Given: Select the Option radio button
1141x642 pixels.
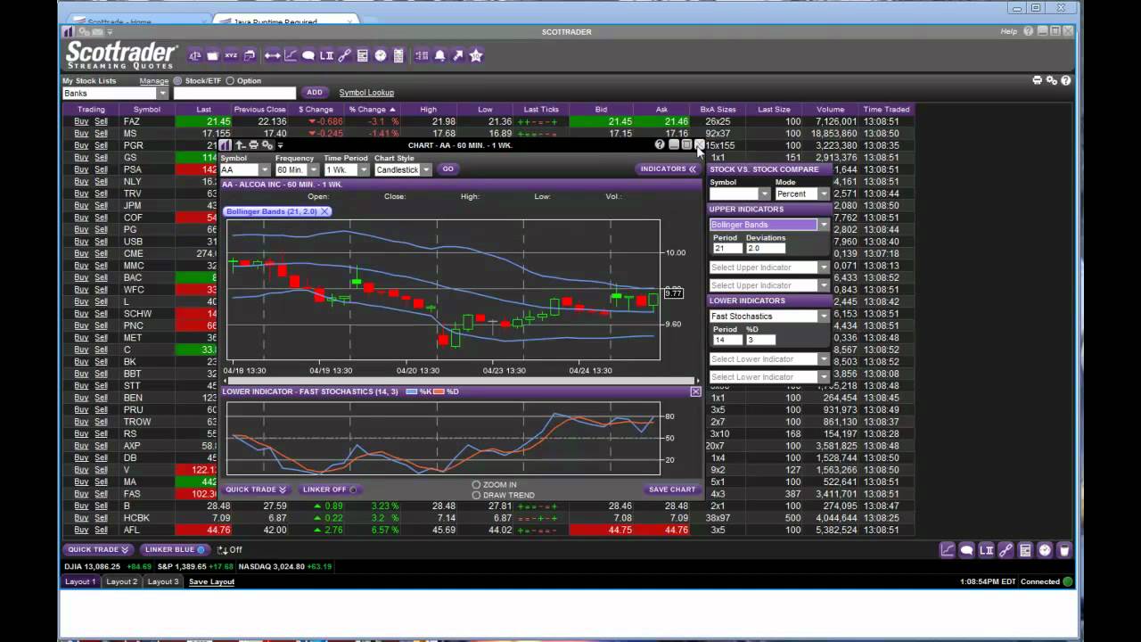Looking at the screenshot, I should [230, 81].
